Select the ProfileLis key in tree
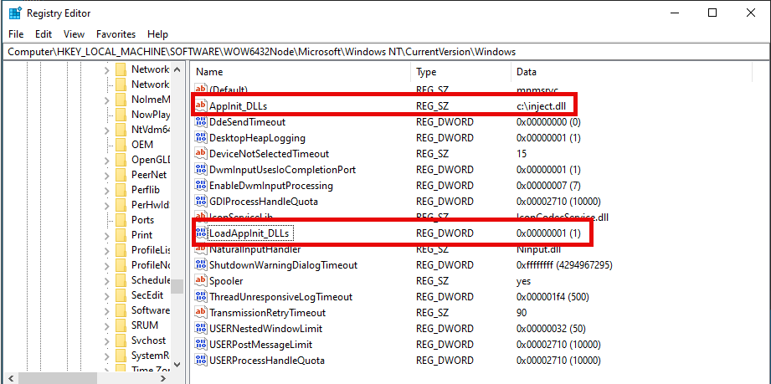The width and height of the screenshot is (771, 384). point(151,250)
